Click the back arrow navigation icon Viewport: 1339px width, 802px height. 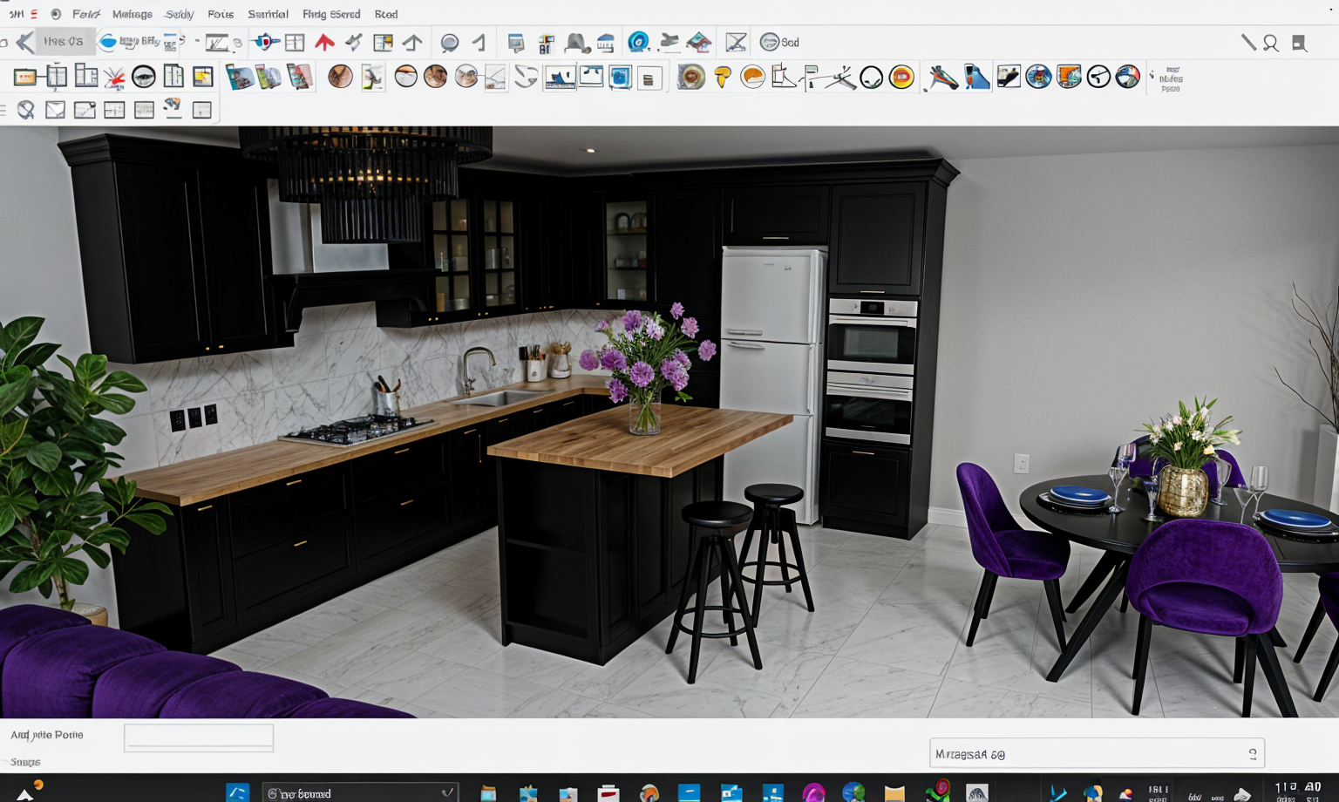tap(25, 42)
